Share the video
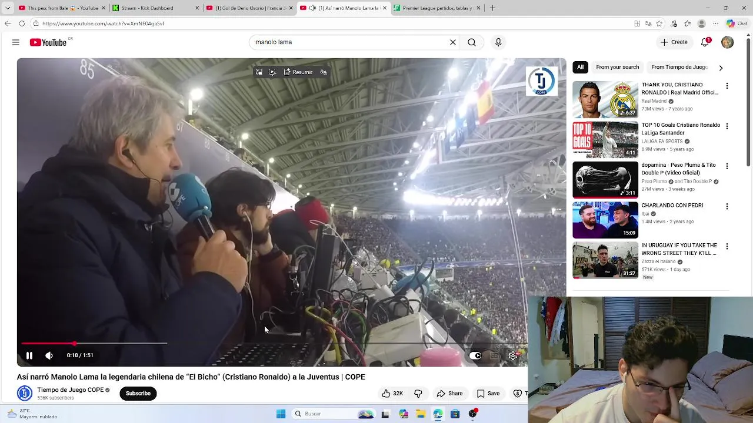753x423 pixels. tap(450, 394)
